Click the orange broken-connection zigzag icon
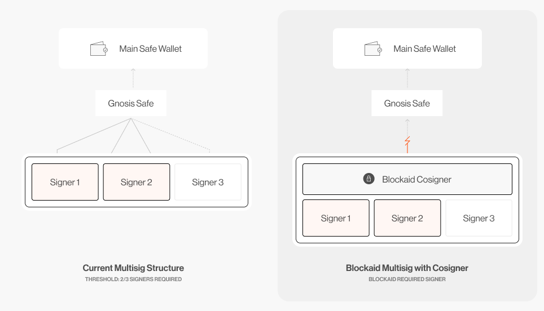 tap(407, 141)
